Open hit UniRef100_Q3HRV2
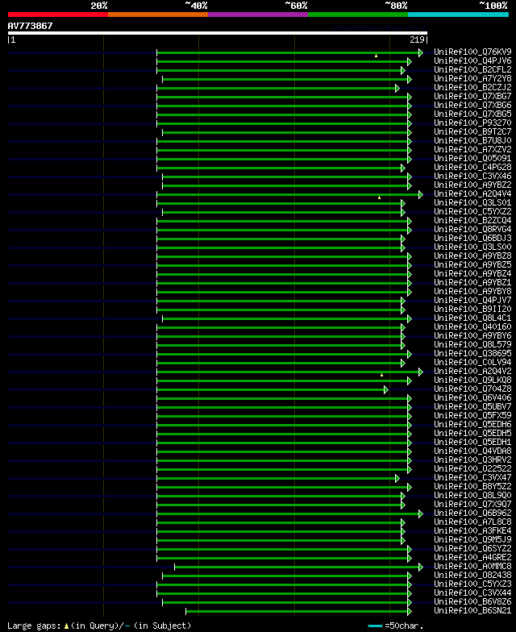 point(472,459)
